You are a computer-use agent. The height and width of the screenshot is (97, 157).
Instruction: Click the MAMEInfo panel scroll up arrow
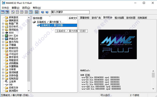(x=153, y=71)
